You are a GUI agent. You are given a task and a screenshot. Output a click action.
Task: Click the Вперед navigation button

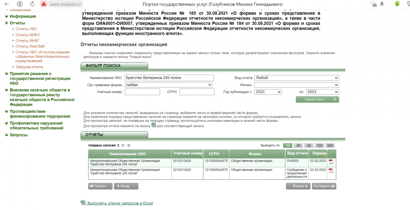click(x=298, y=186)
